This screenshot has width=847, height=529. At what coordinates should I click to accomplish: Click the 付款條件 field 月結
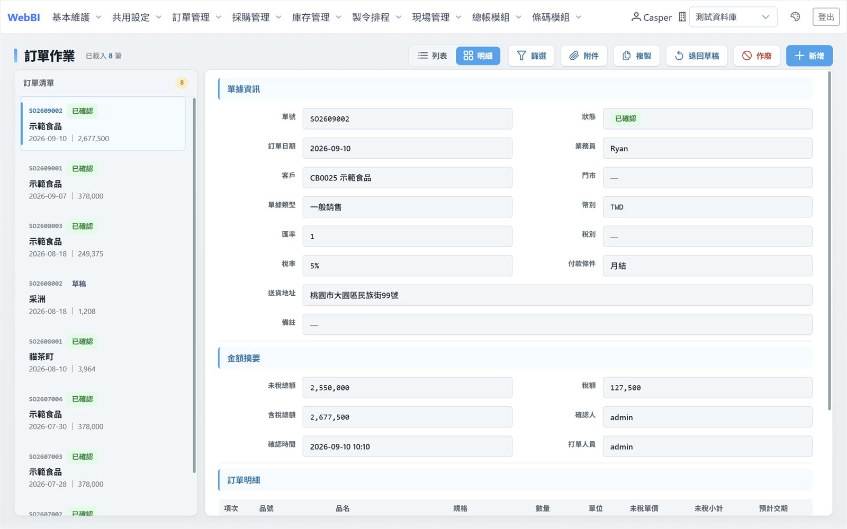click(707, 266)
